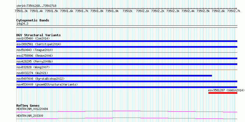The height and width of the screenshot is (122, 245).
Task: Click the HEATR4|NM_001220484 gene label
Action: (x=32, y=109)
